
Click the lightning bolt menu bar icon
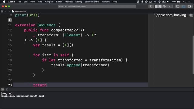(x=142, y=2)
